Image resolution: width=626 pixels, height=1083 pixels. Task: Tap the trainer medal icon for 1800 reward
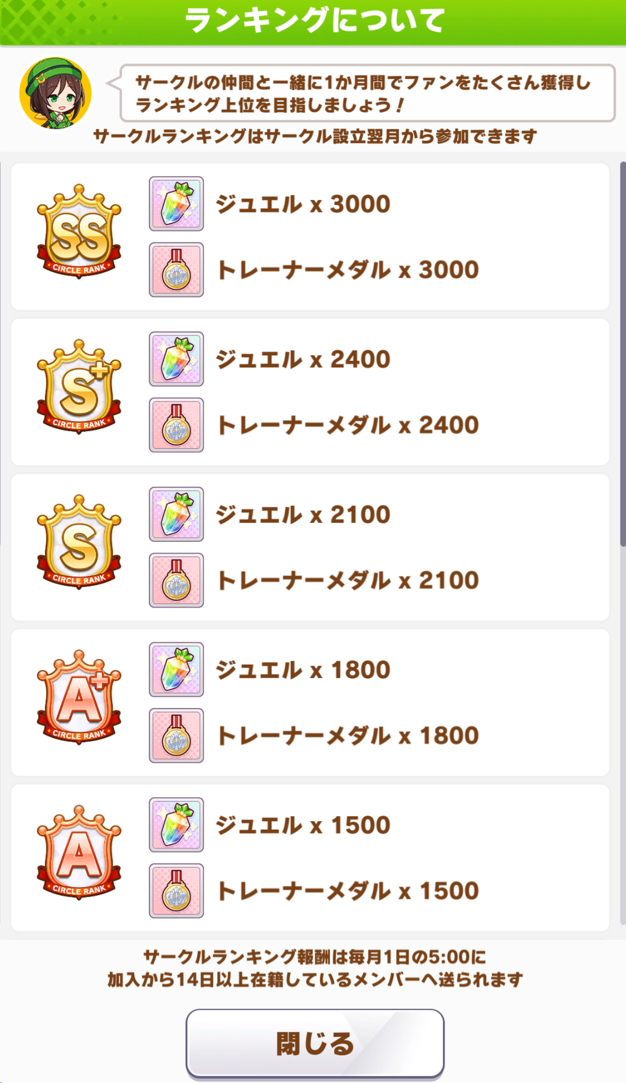pyautogui.click(x=177, y=735)
